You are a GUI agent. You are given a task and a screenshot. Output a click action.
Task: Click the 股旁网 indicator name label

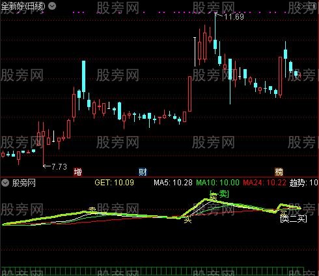[x=24, y=183]
